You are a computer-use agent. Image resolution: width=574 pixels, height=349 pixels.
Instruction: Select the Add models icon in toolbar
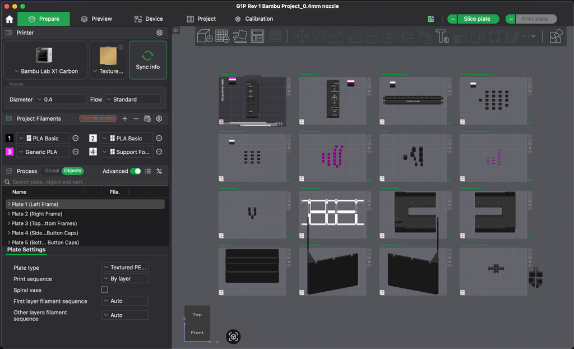[x=205, y=36]
